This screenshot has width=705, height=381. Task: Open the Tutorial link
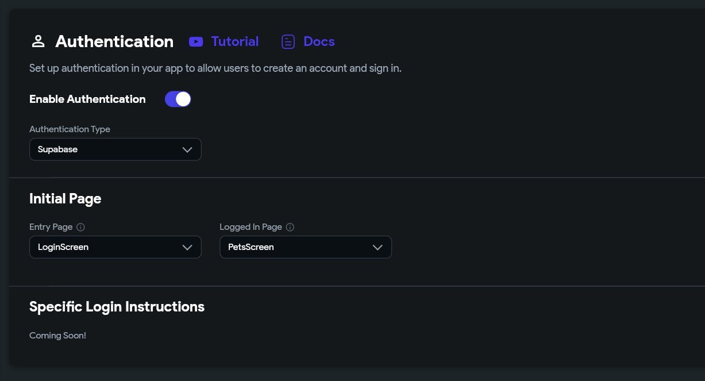coord(234,41)
